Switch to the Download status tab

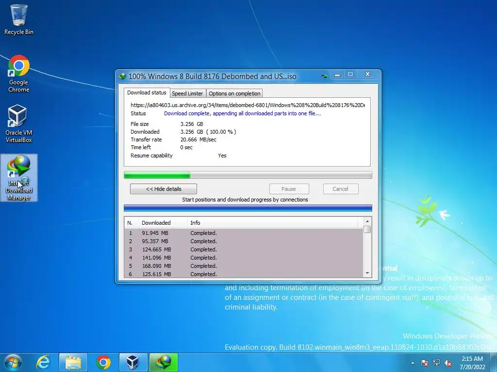147,93
